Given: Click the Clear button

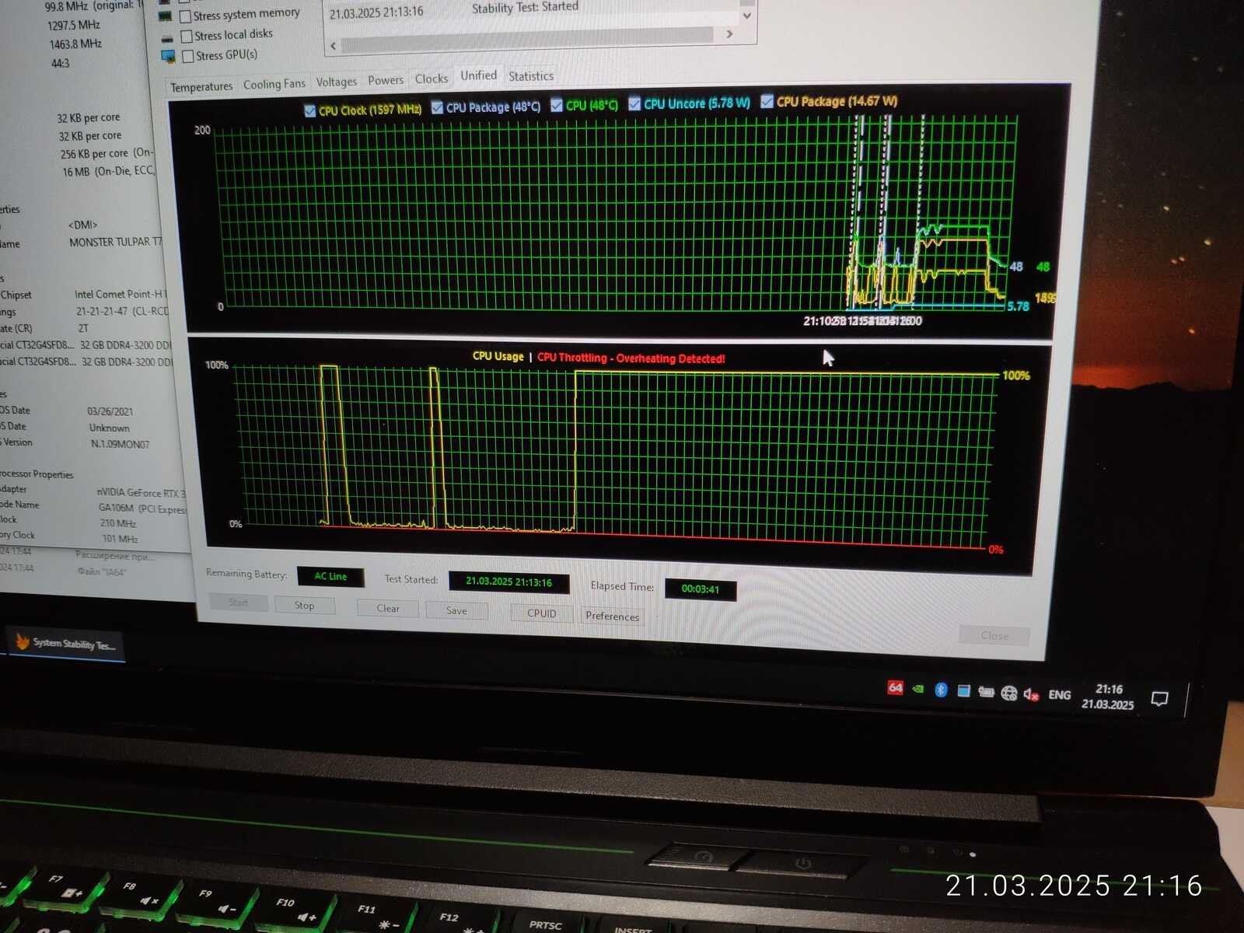Looking at the screenshot, I should pos(388,608).
